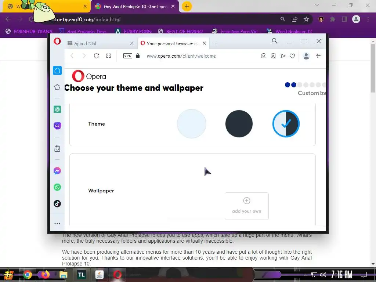Open volume control in system tray
The width and height of the screenshot is (376, 282).
tap(323, 275)
